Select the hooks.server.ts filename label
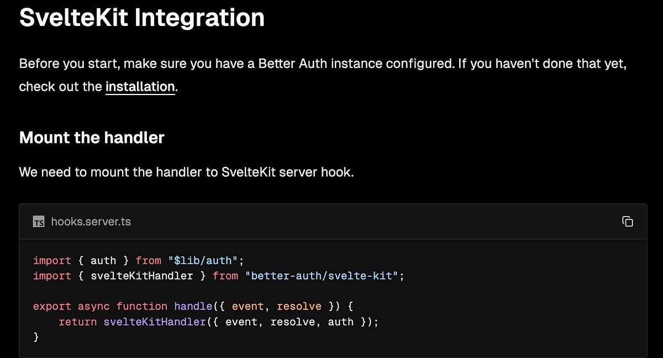The height and width of the screenshot is (358, 663). 91,222
